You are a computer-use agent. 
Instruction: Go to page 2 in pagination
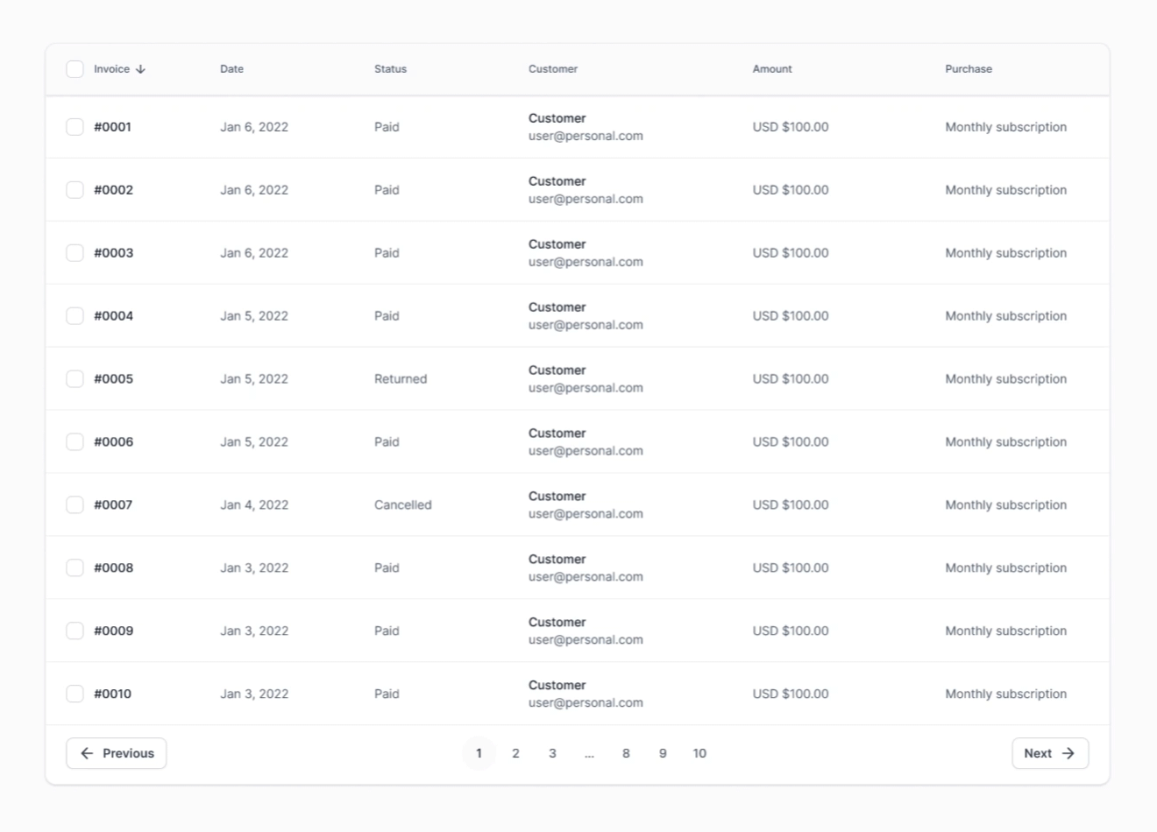pos(515,753)
